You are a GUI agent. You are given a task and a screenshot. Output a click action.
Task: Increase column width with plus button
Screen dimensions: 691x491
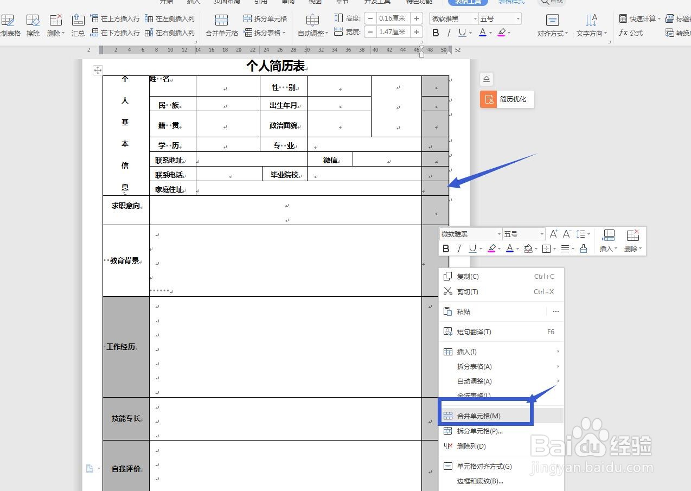point(417,32)
